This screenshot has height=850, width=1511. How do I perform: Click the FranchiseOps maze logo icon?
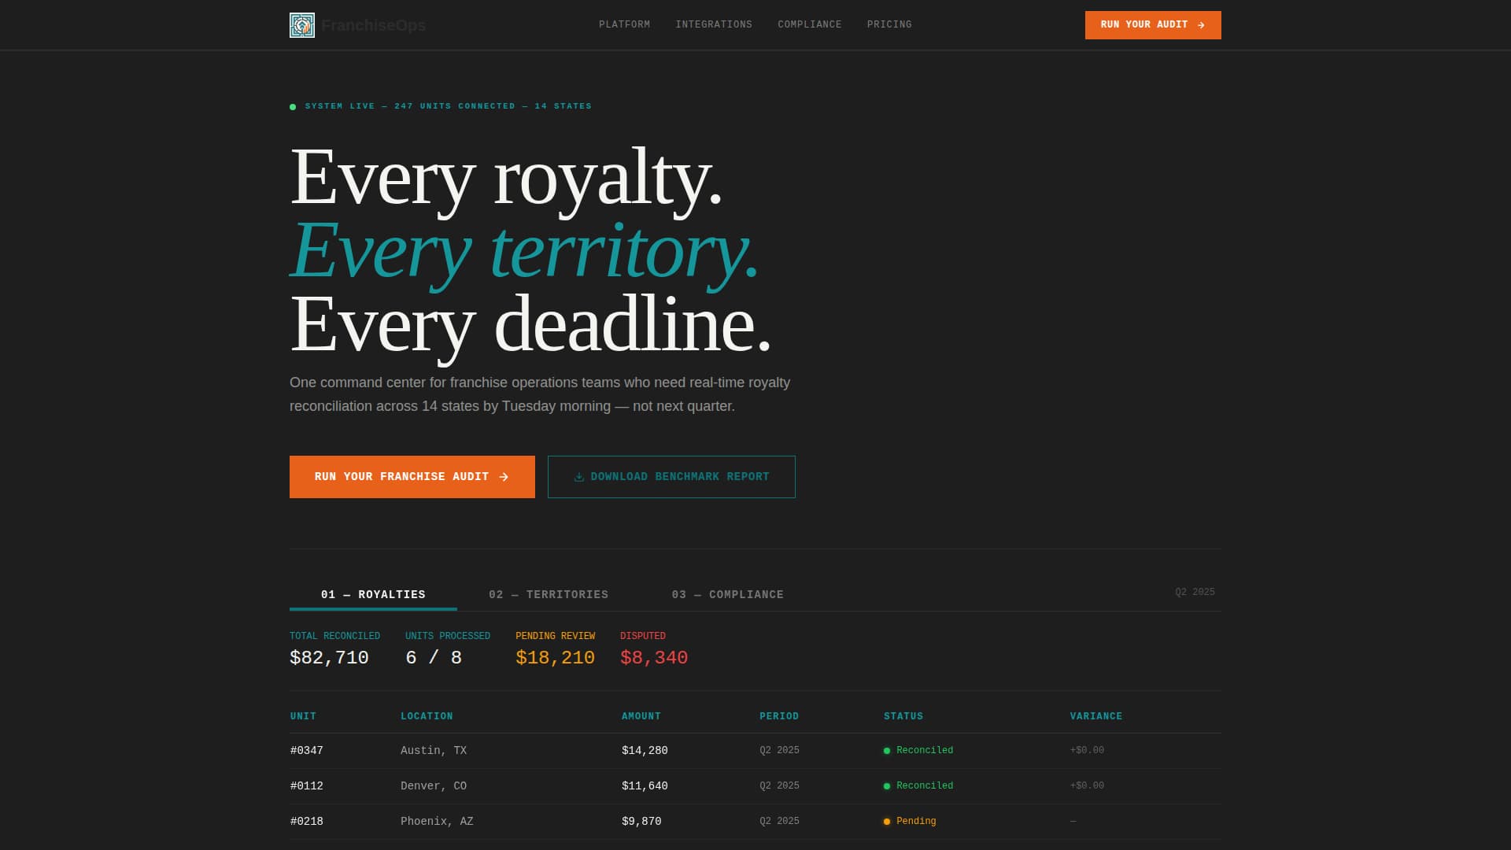click(302, 25)
